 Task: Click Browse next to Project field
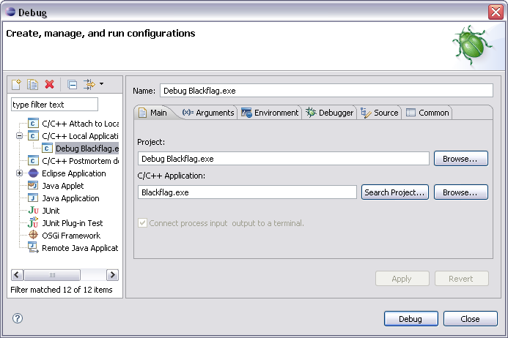tap(460, 159)
